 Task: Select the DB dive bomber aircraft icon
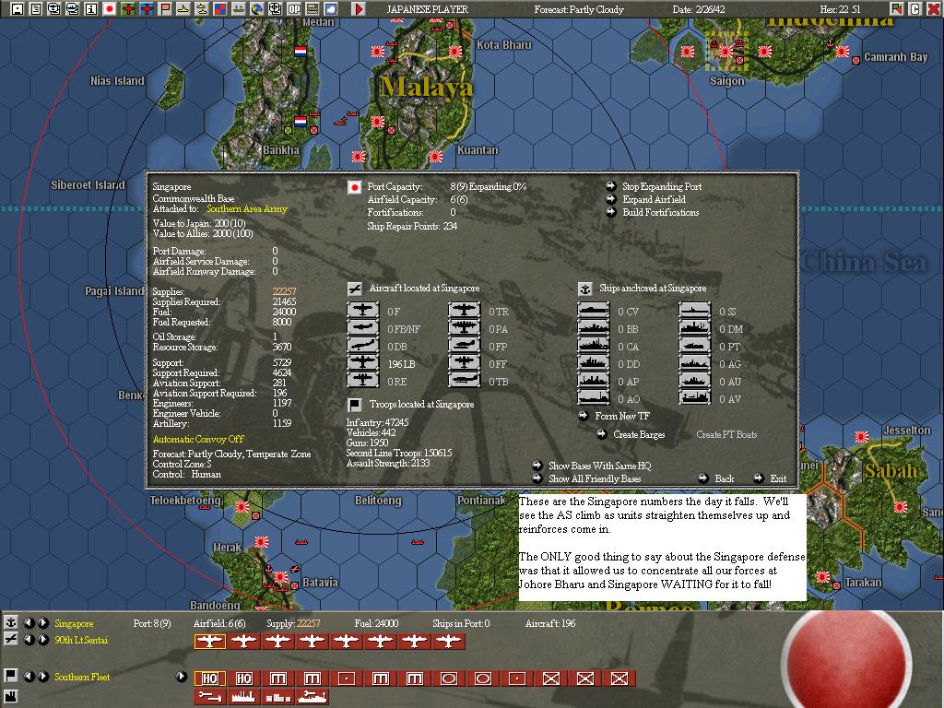363,346
